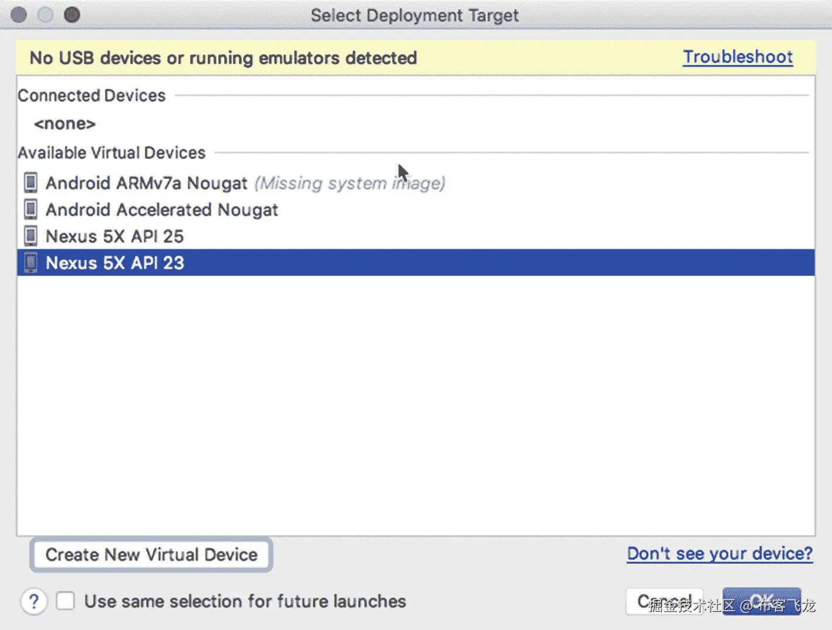Choose the Nexus 5X API 25 emulator
This screenshot has width=832, height=630.
(115, 236)
